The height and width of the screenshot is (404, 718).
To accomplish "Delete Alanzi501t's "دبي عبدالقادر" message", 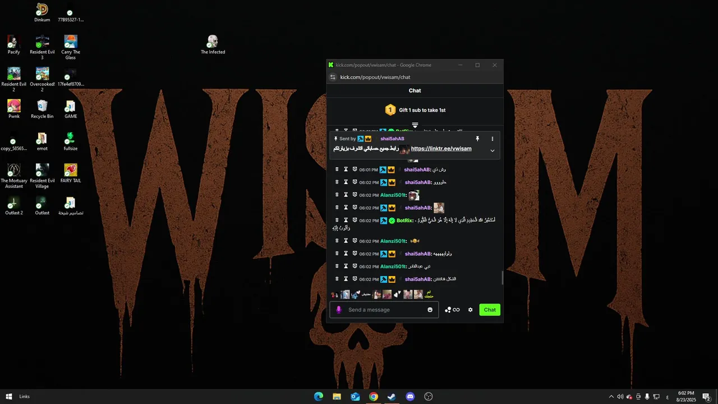I will click(x=337, y=266).
